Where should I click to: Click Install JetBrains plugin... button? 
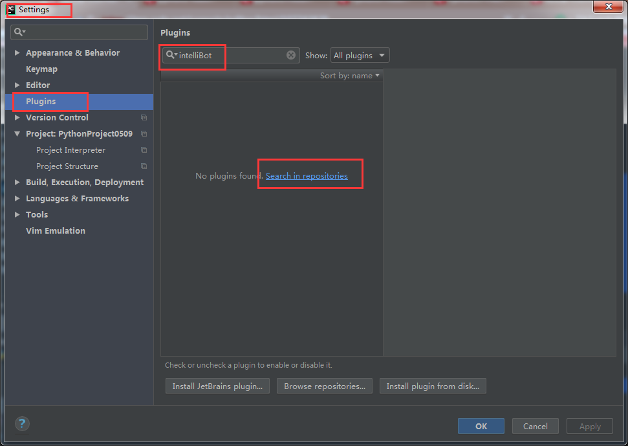click(x=217, y=386)
